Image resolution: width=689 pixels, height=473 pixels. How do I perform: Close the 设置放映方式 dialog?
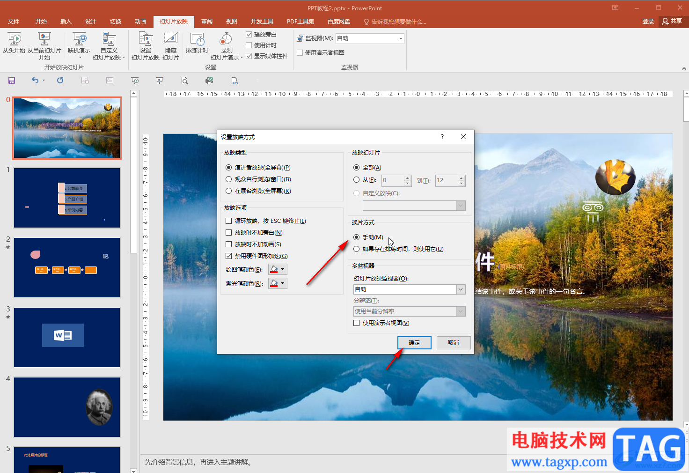(x=463, y=137)
